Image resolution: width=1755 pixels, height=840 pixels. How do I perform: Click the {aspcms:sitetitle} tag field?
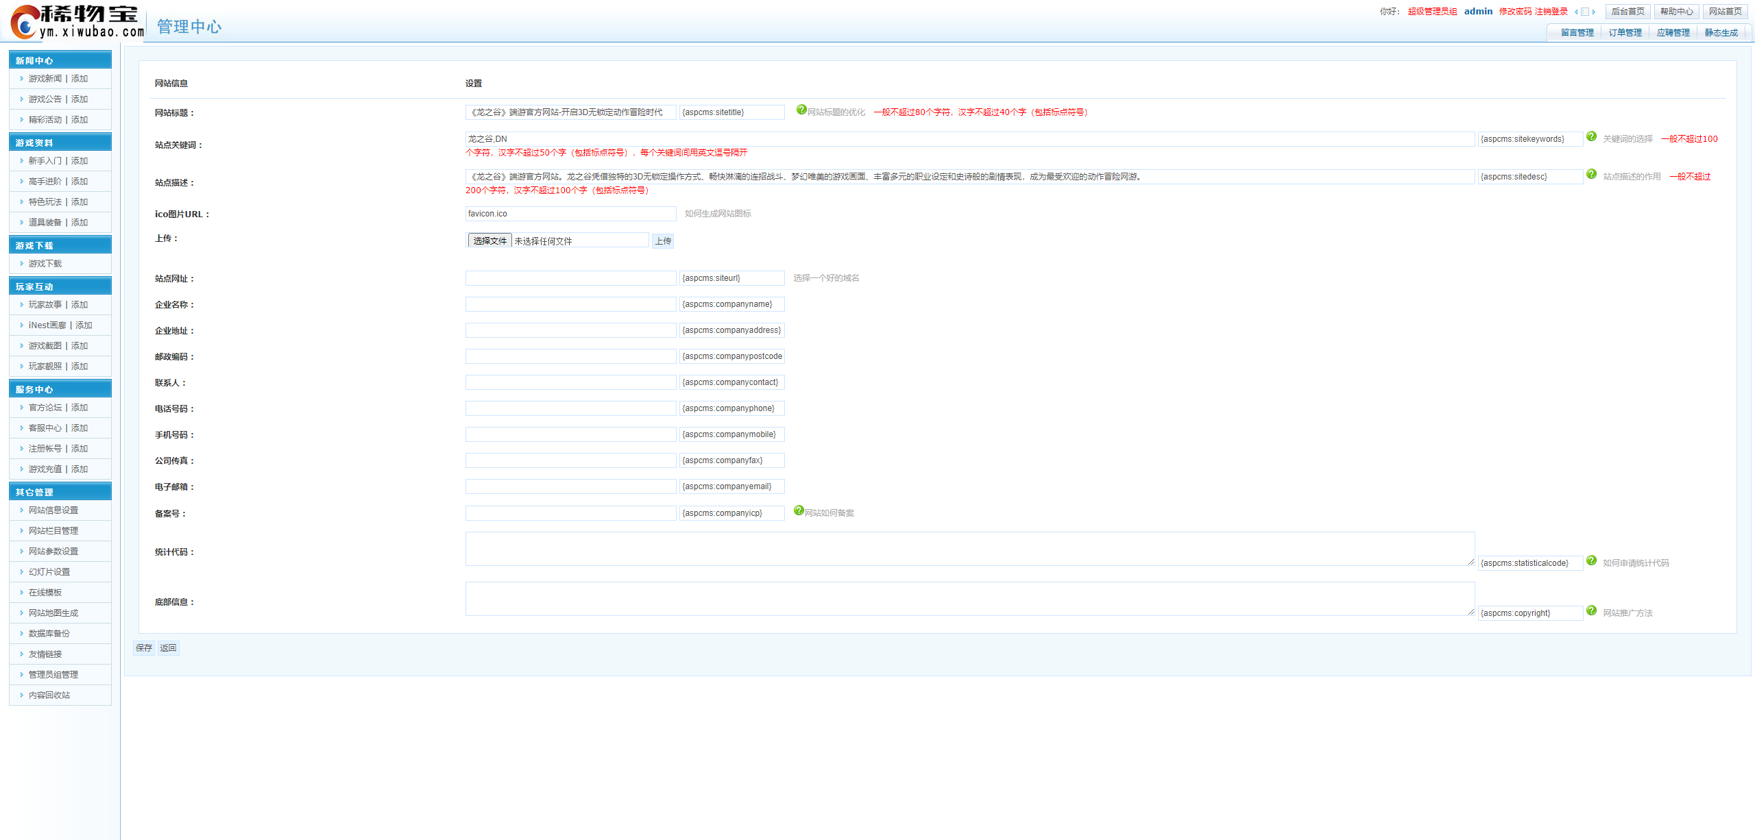[x=732, y=112]
